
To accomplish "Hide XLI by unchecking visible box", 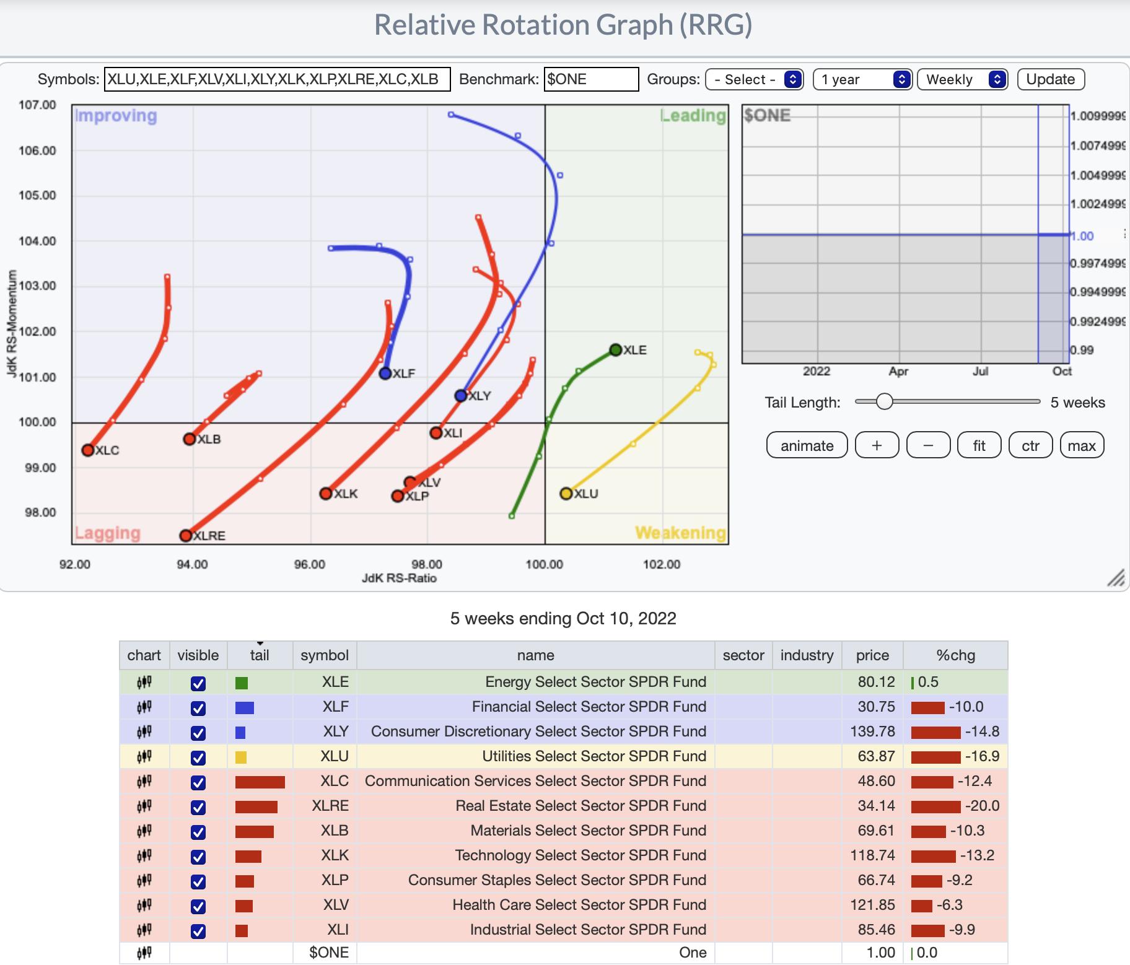I will (198, 931).
